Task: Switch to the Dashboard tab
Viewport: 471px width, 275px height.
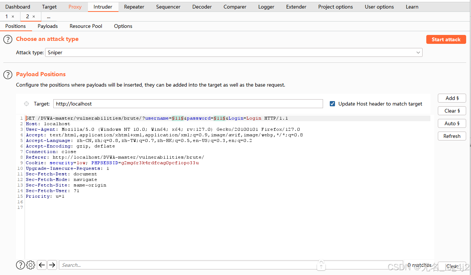Action: [18, 7]
